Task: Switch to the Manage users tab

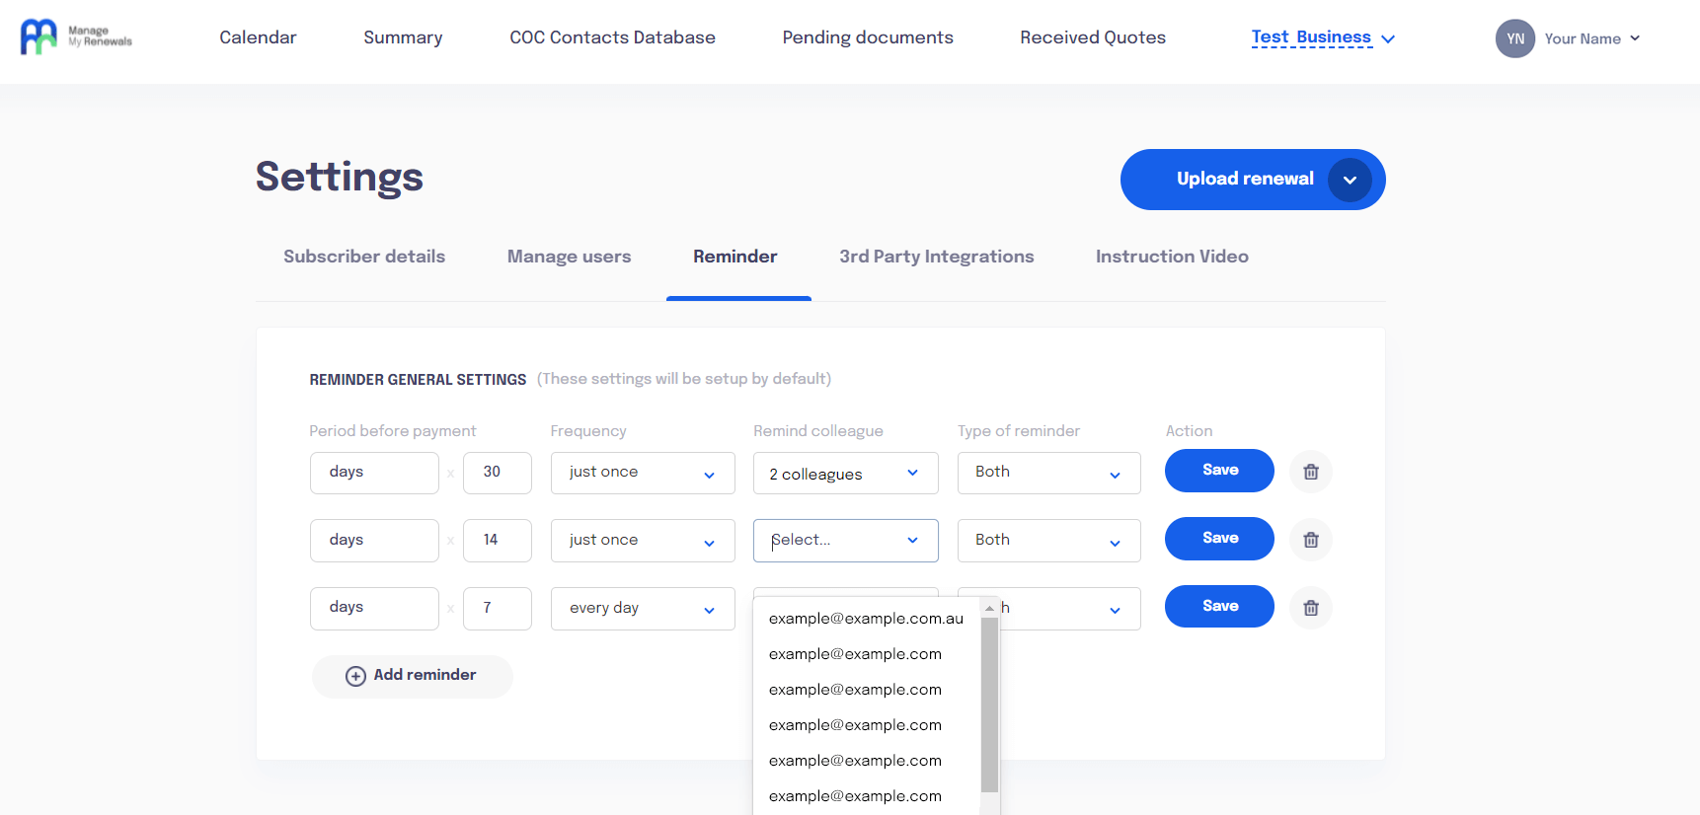Action: coord(569,257)
